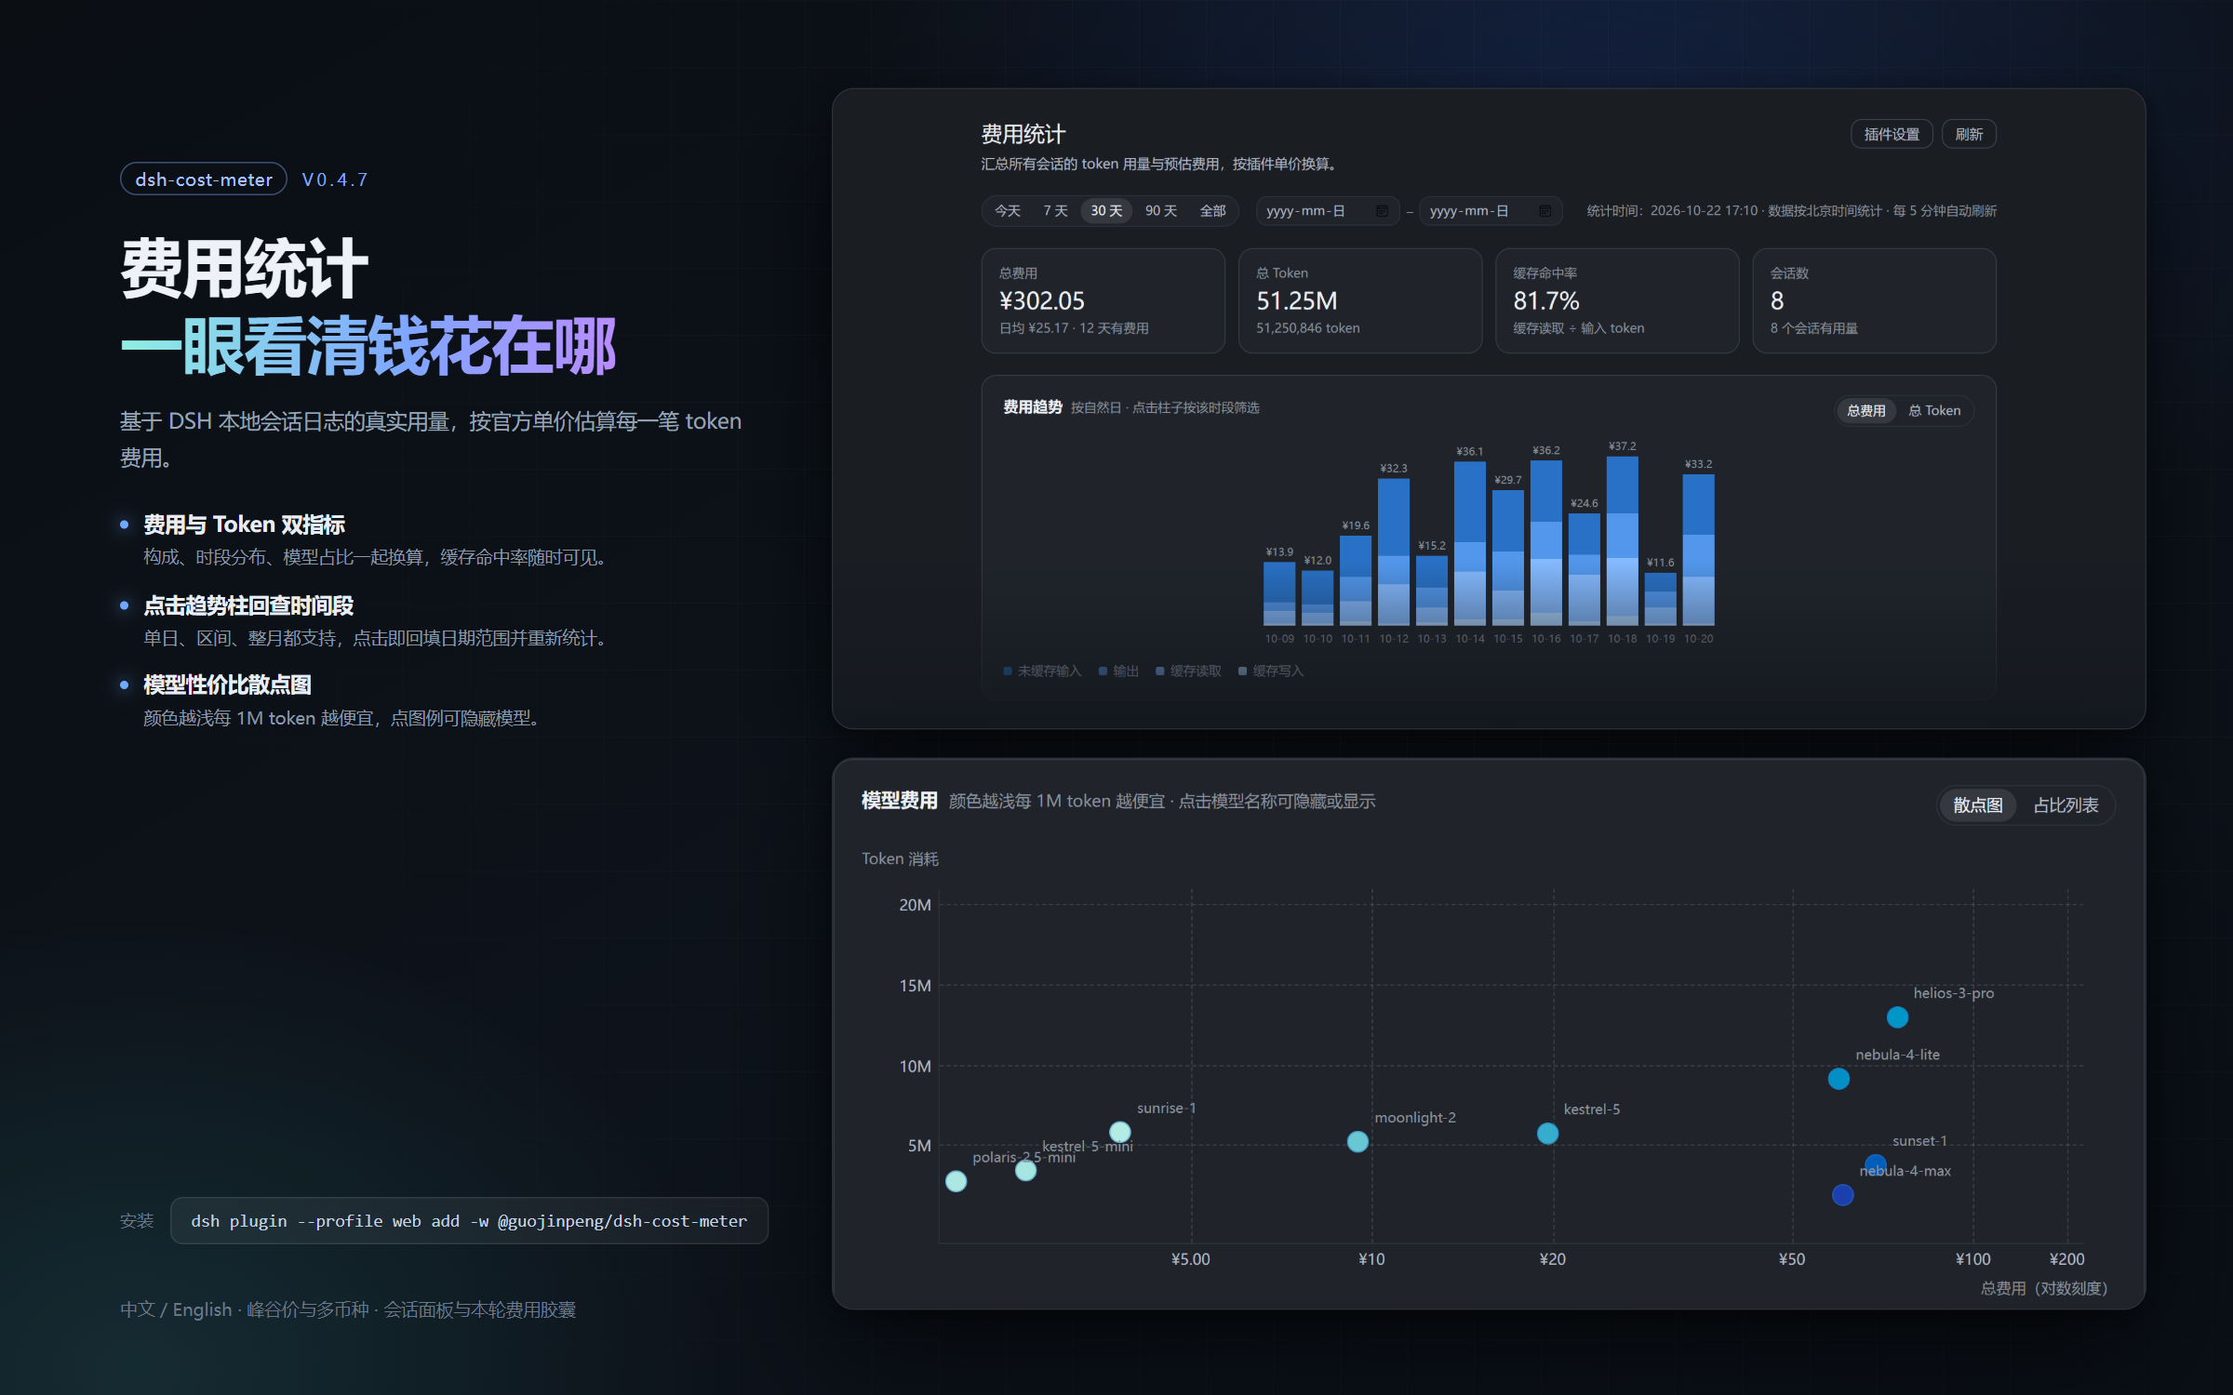The height and width of the screenshot is (1395, 2233).
Task: Select the 30 天 range tab
Action: (1106, 211)
